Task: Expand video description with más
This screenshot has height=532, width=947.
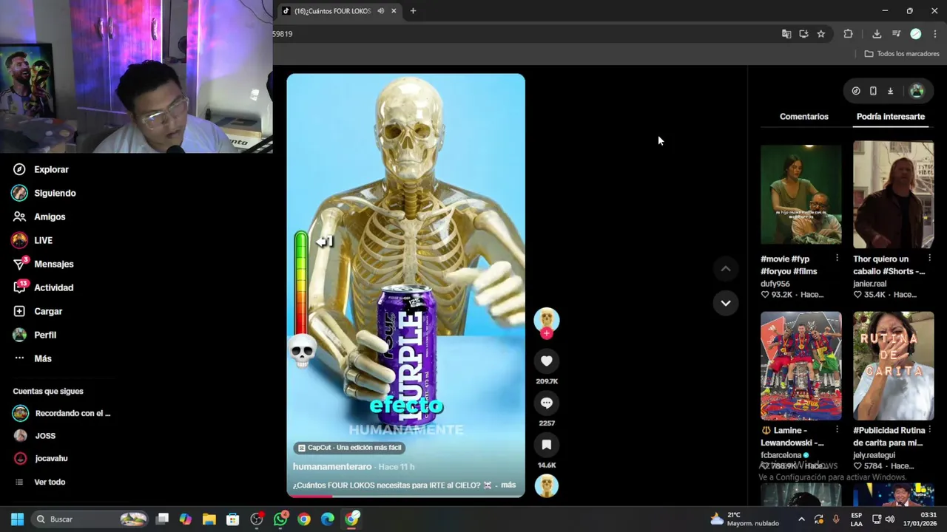Action: (508, 485)
